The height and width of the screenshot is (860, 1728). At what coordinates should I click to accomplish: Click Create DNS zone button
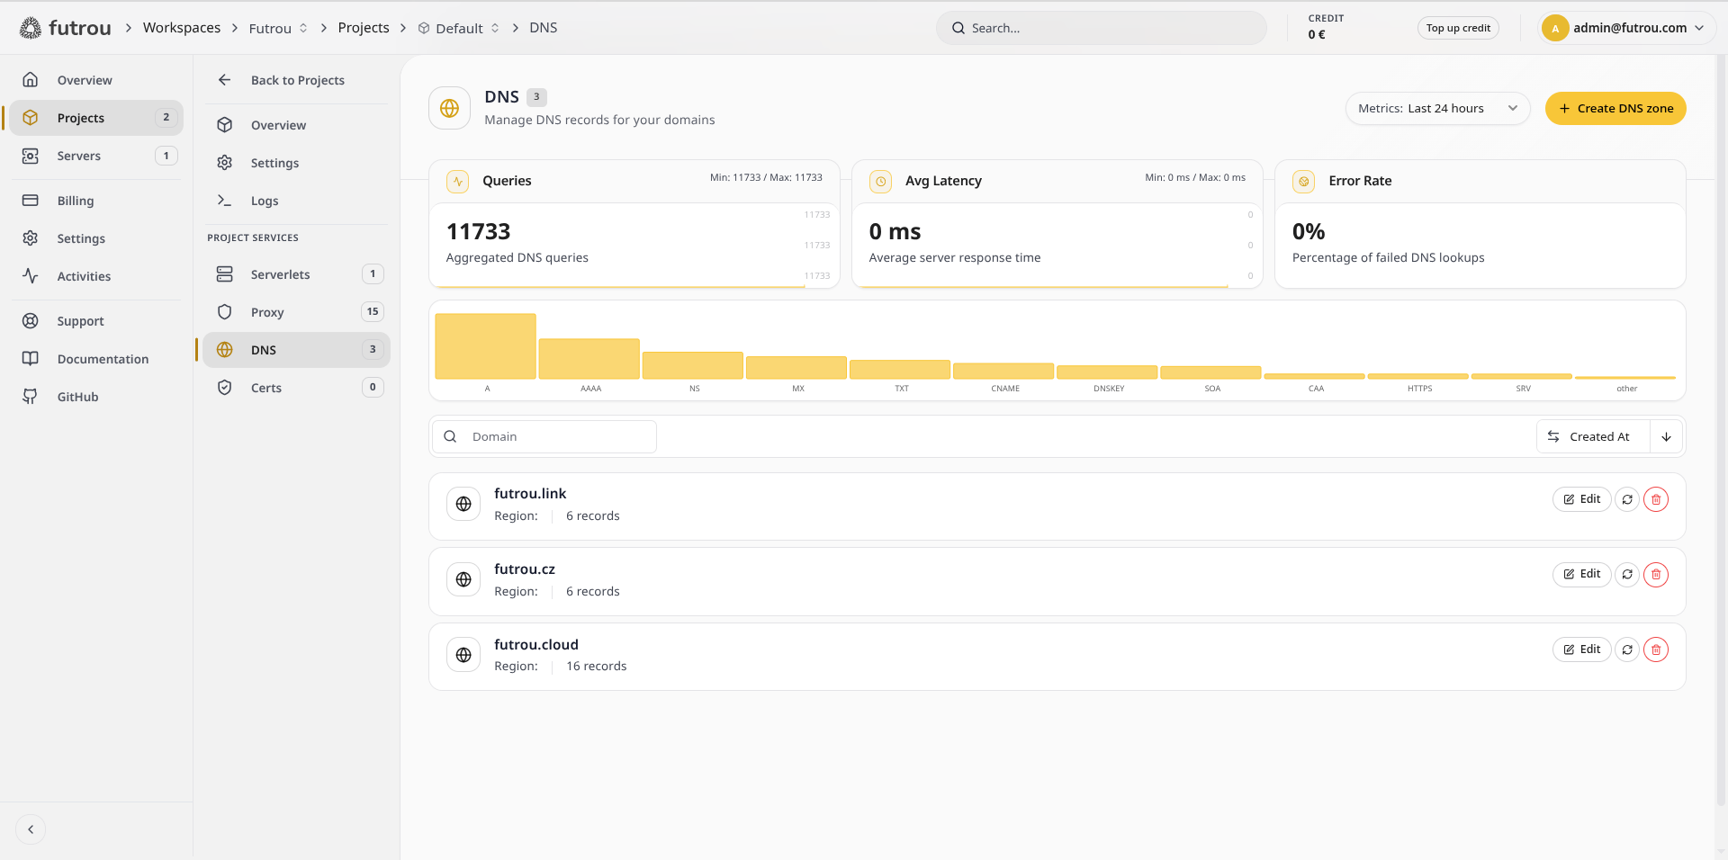tap(1615, 108)
